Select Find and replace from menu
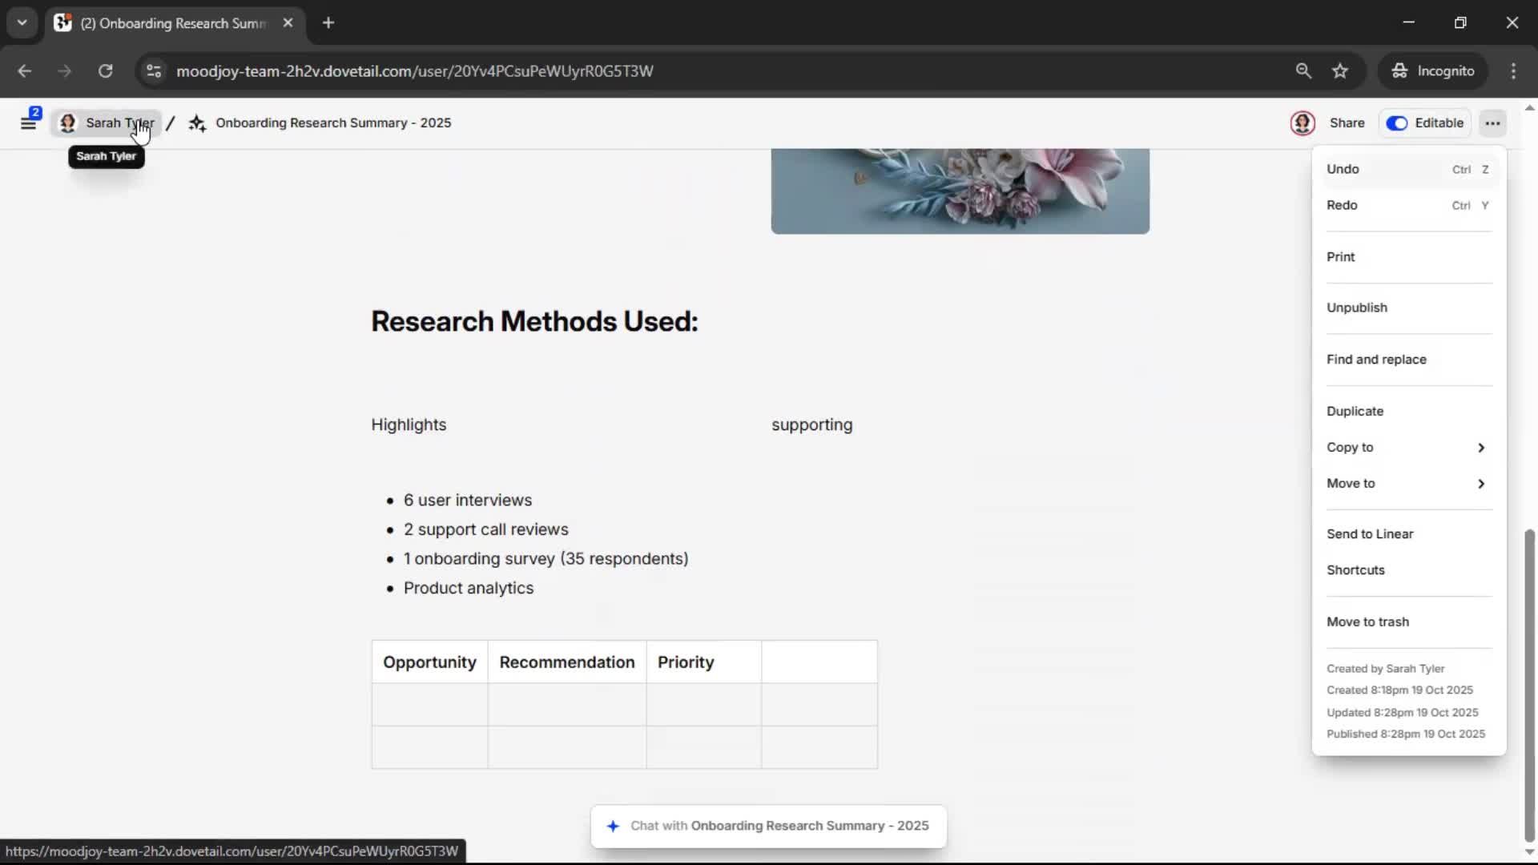The height and width of the screenshot is (865, 1538). pyautogui.click(x=1376, y=360)
